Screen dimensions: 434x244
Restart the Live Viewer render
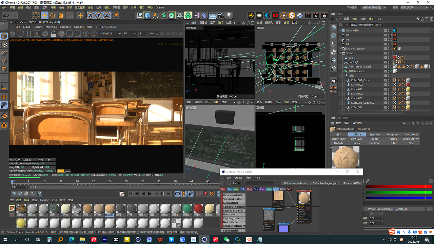21,34
